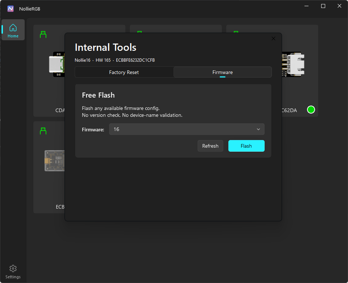Select the USB-C board device thumbnail
Viewport: 348px width, 283px height.
pyautogui.click(x=57, y=65)
